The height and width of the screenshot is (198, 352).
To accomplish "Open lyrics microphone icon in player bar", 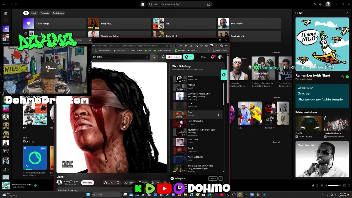I will tap(313, 186).
